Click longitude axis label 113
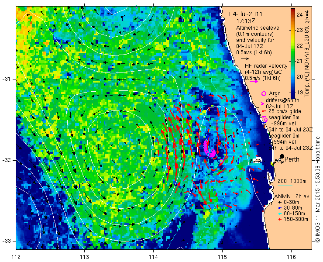The height and width of the screenshot is (262, 323). coord(84,257)
